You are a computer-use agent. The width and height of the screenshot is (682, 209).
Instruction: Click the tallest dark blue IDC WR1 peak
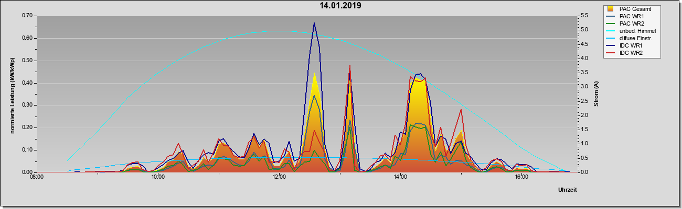click(314, 24)
